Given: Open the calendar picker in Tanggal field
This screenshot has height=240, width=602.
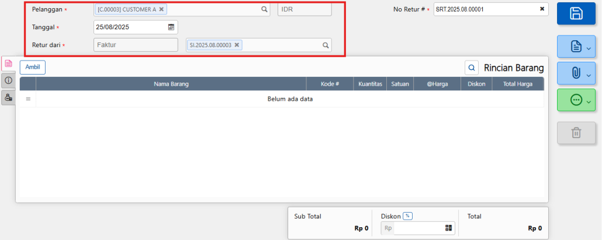Looking at the screenshot, I should tap(171, 27).
